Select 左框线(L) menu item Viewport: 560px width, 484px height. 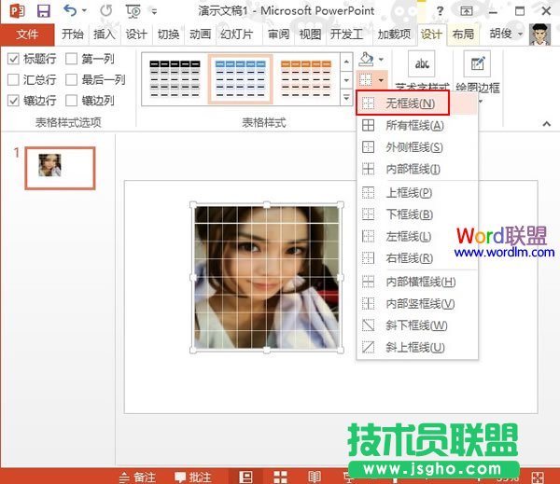tap(417, 236)
